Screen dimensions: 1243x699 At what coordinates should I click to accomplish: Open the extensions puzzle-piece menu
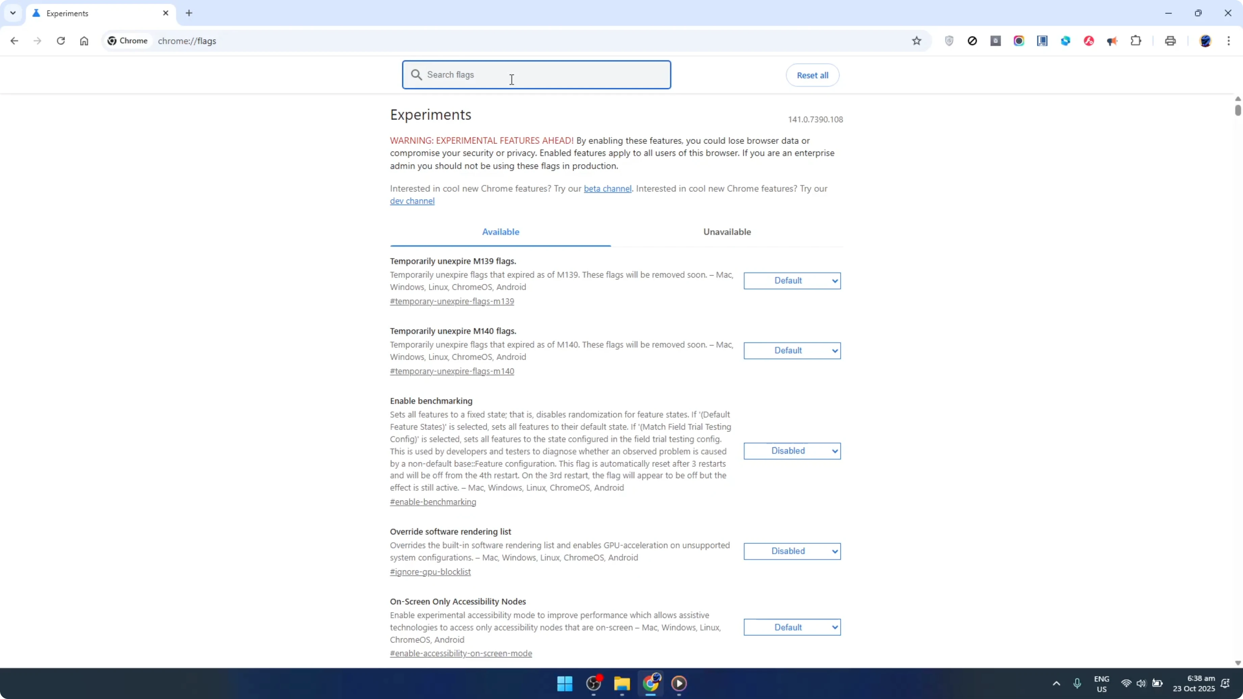(1136, 41)
